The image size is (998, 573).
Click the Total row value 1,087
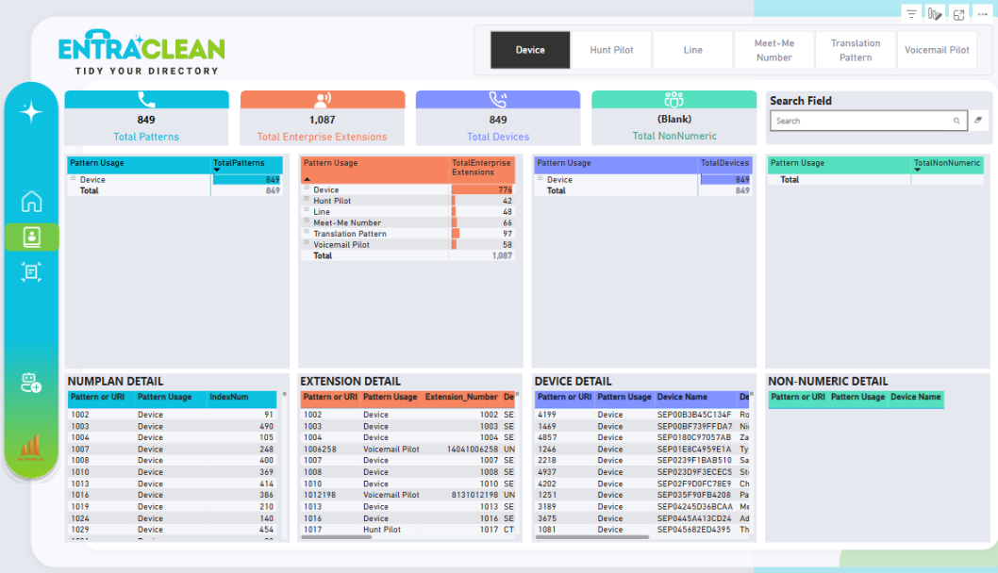[502, 255]
